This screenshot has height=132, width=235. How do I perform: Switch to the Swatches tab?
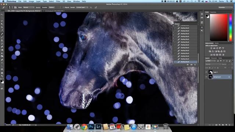(x=213, y=12)
